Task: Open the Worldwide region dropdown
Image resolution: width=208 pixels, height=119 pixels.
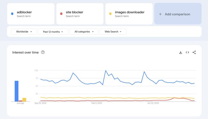Action: coord(24,31)
